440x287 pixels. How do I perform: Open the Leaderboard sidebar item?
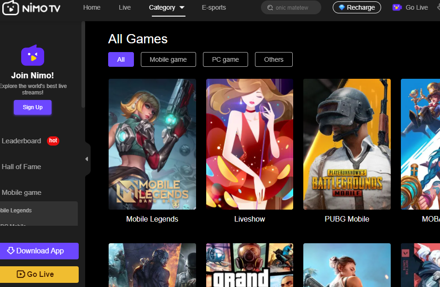(21, 141)
